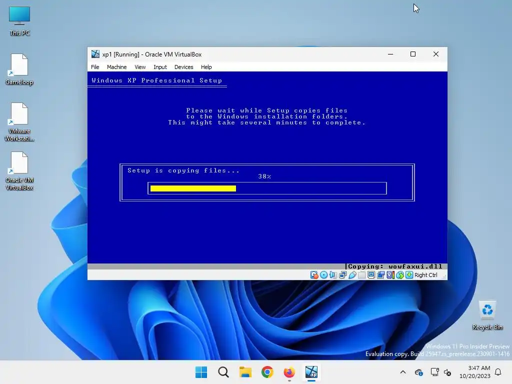This screenshot has width=512, height=384.
Task: Open the clock showing 3:47 AM
Action: [475, 372]
